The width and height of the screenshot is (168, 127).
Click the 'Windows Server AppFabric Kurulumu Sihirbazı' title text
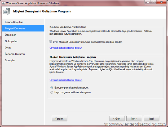33,3
